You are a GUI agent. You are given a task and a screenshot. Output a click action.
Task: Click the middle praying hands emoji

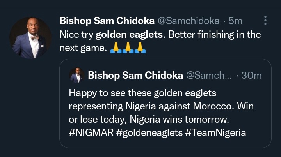[127, 48]
